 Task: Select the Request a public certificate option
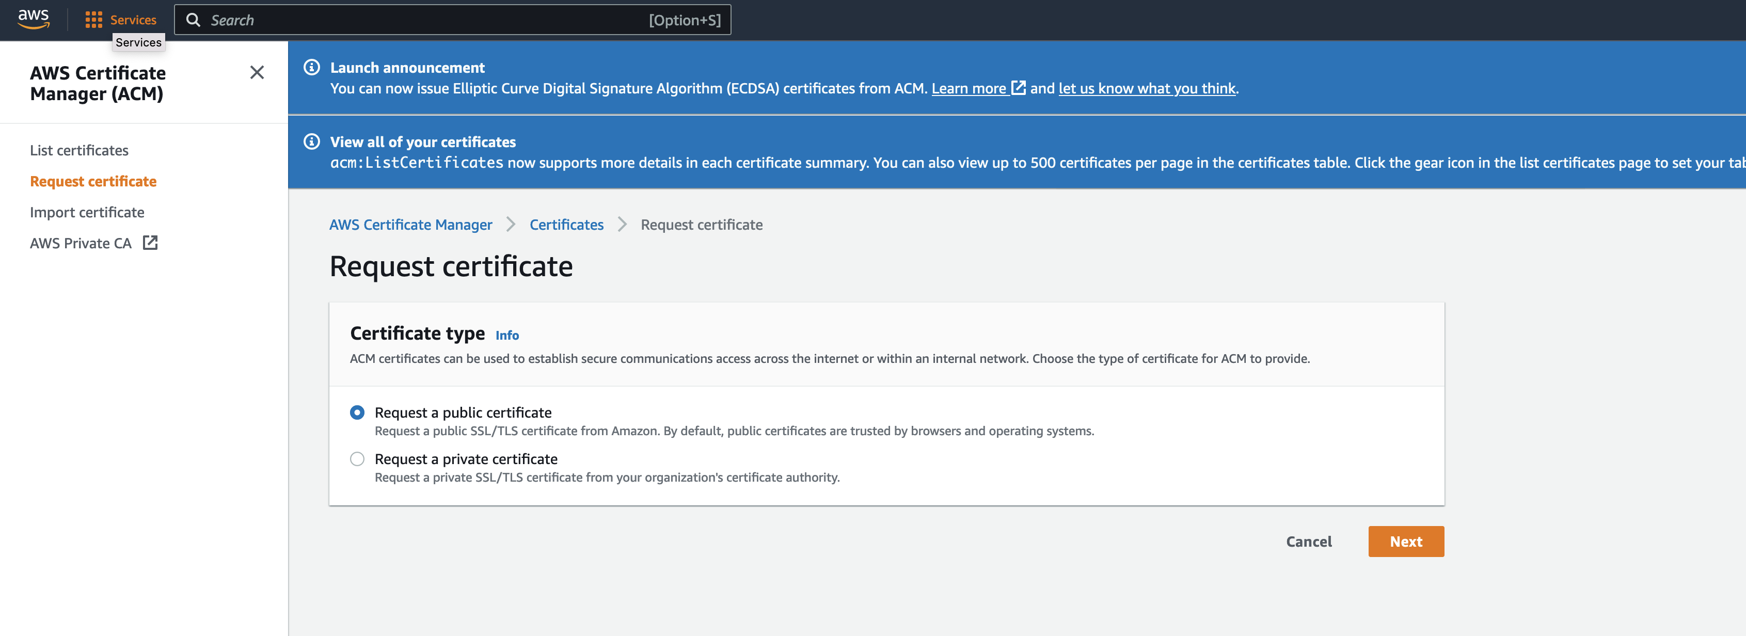pos(357,411)
